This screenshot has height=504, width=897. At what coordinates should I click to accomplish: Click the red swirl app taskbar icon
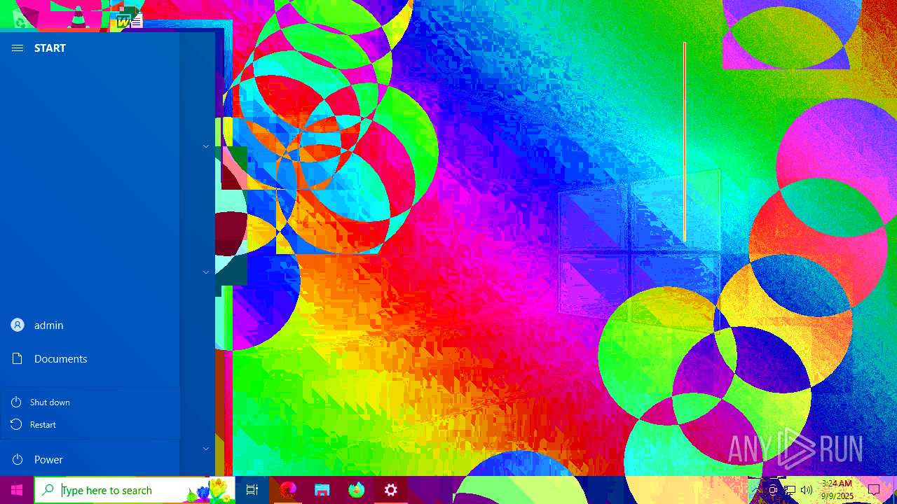click(x=287, y=490)
